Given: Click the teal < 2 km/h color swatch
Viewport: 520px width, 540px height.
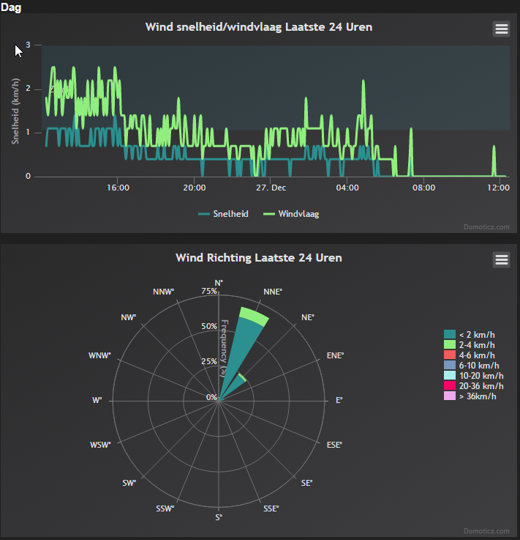Looking at the screenshot, I should coord(450,334).
